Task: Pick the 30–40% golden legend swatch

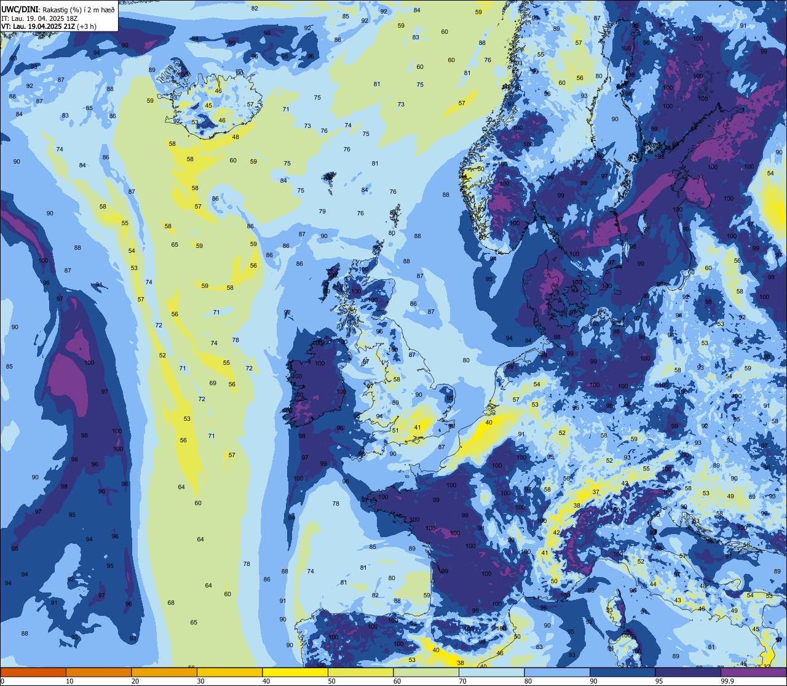Action: pyautogui.click(x=229, y=672)
